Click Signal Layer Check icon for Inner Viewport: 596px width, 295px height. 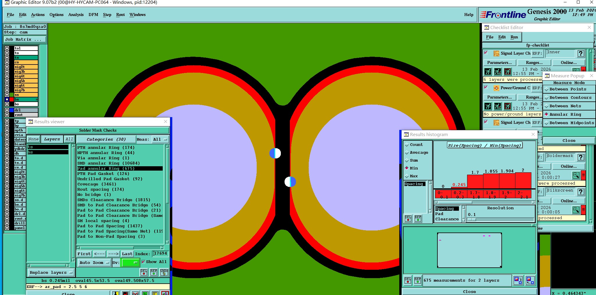tap(496, 53)
